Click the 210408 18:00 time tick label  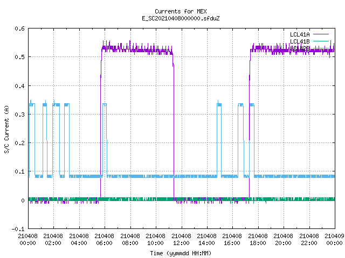[258, 239]
